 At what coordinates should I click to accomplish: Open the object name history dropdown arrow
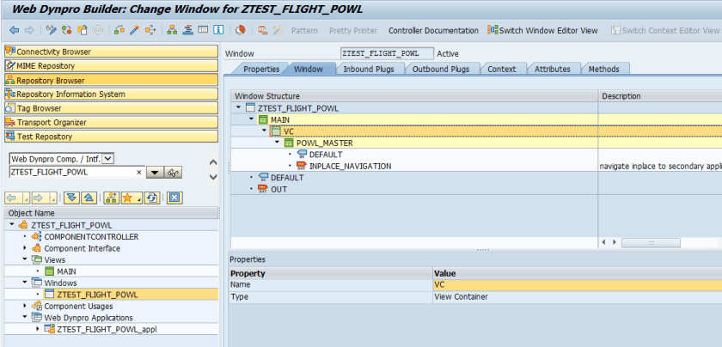pos(155,173)
